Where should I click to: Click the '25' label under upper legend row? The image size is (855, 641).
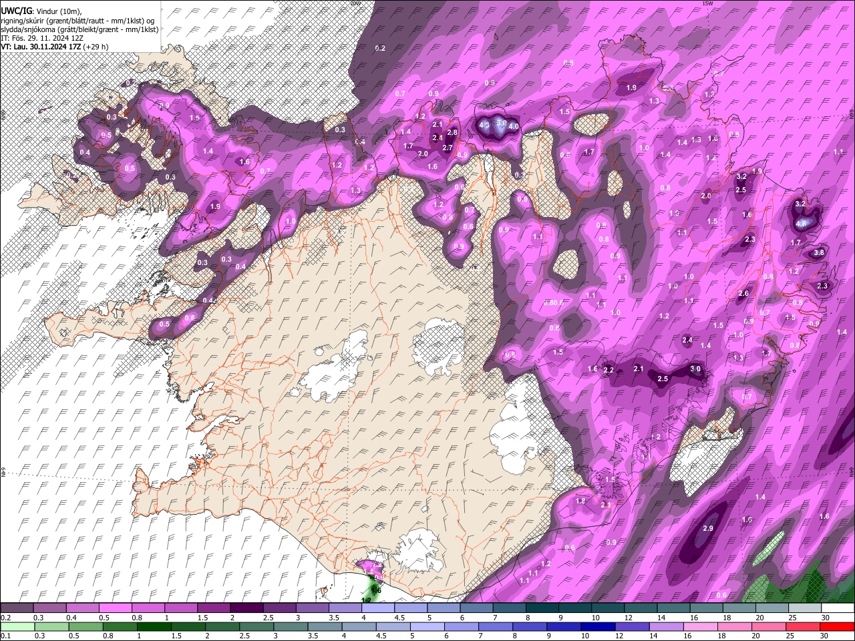[793, 618]
